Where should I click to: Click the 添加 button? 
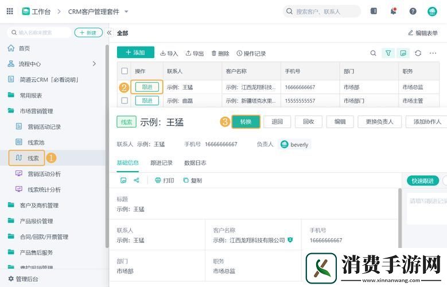pos(135,52)
